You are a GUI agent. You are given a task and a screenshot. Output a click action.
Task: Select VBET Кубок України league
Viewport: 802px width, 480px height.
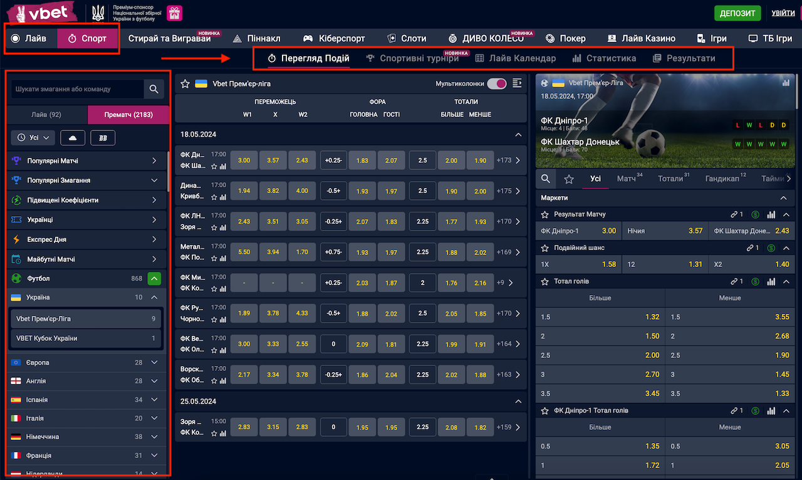(x=86, y=338)
